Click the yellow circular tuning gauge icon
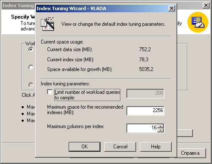The height and width of the screenshot is (164, 212). point(198,22)
